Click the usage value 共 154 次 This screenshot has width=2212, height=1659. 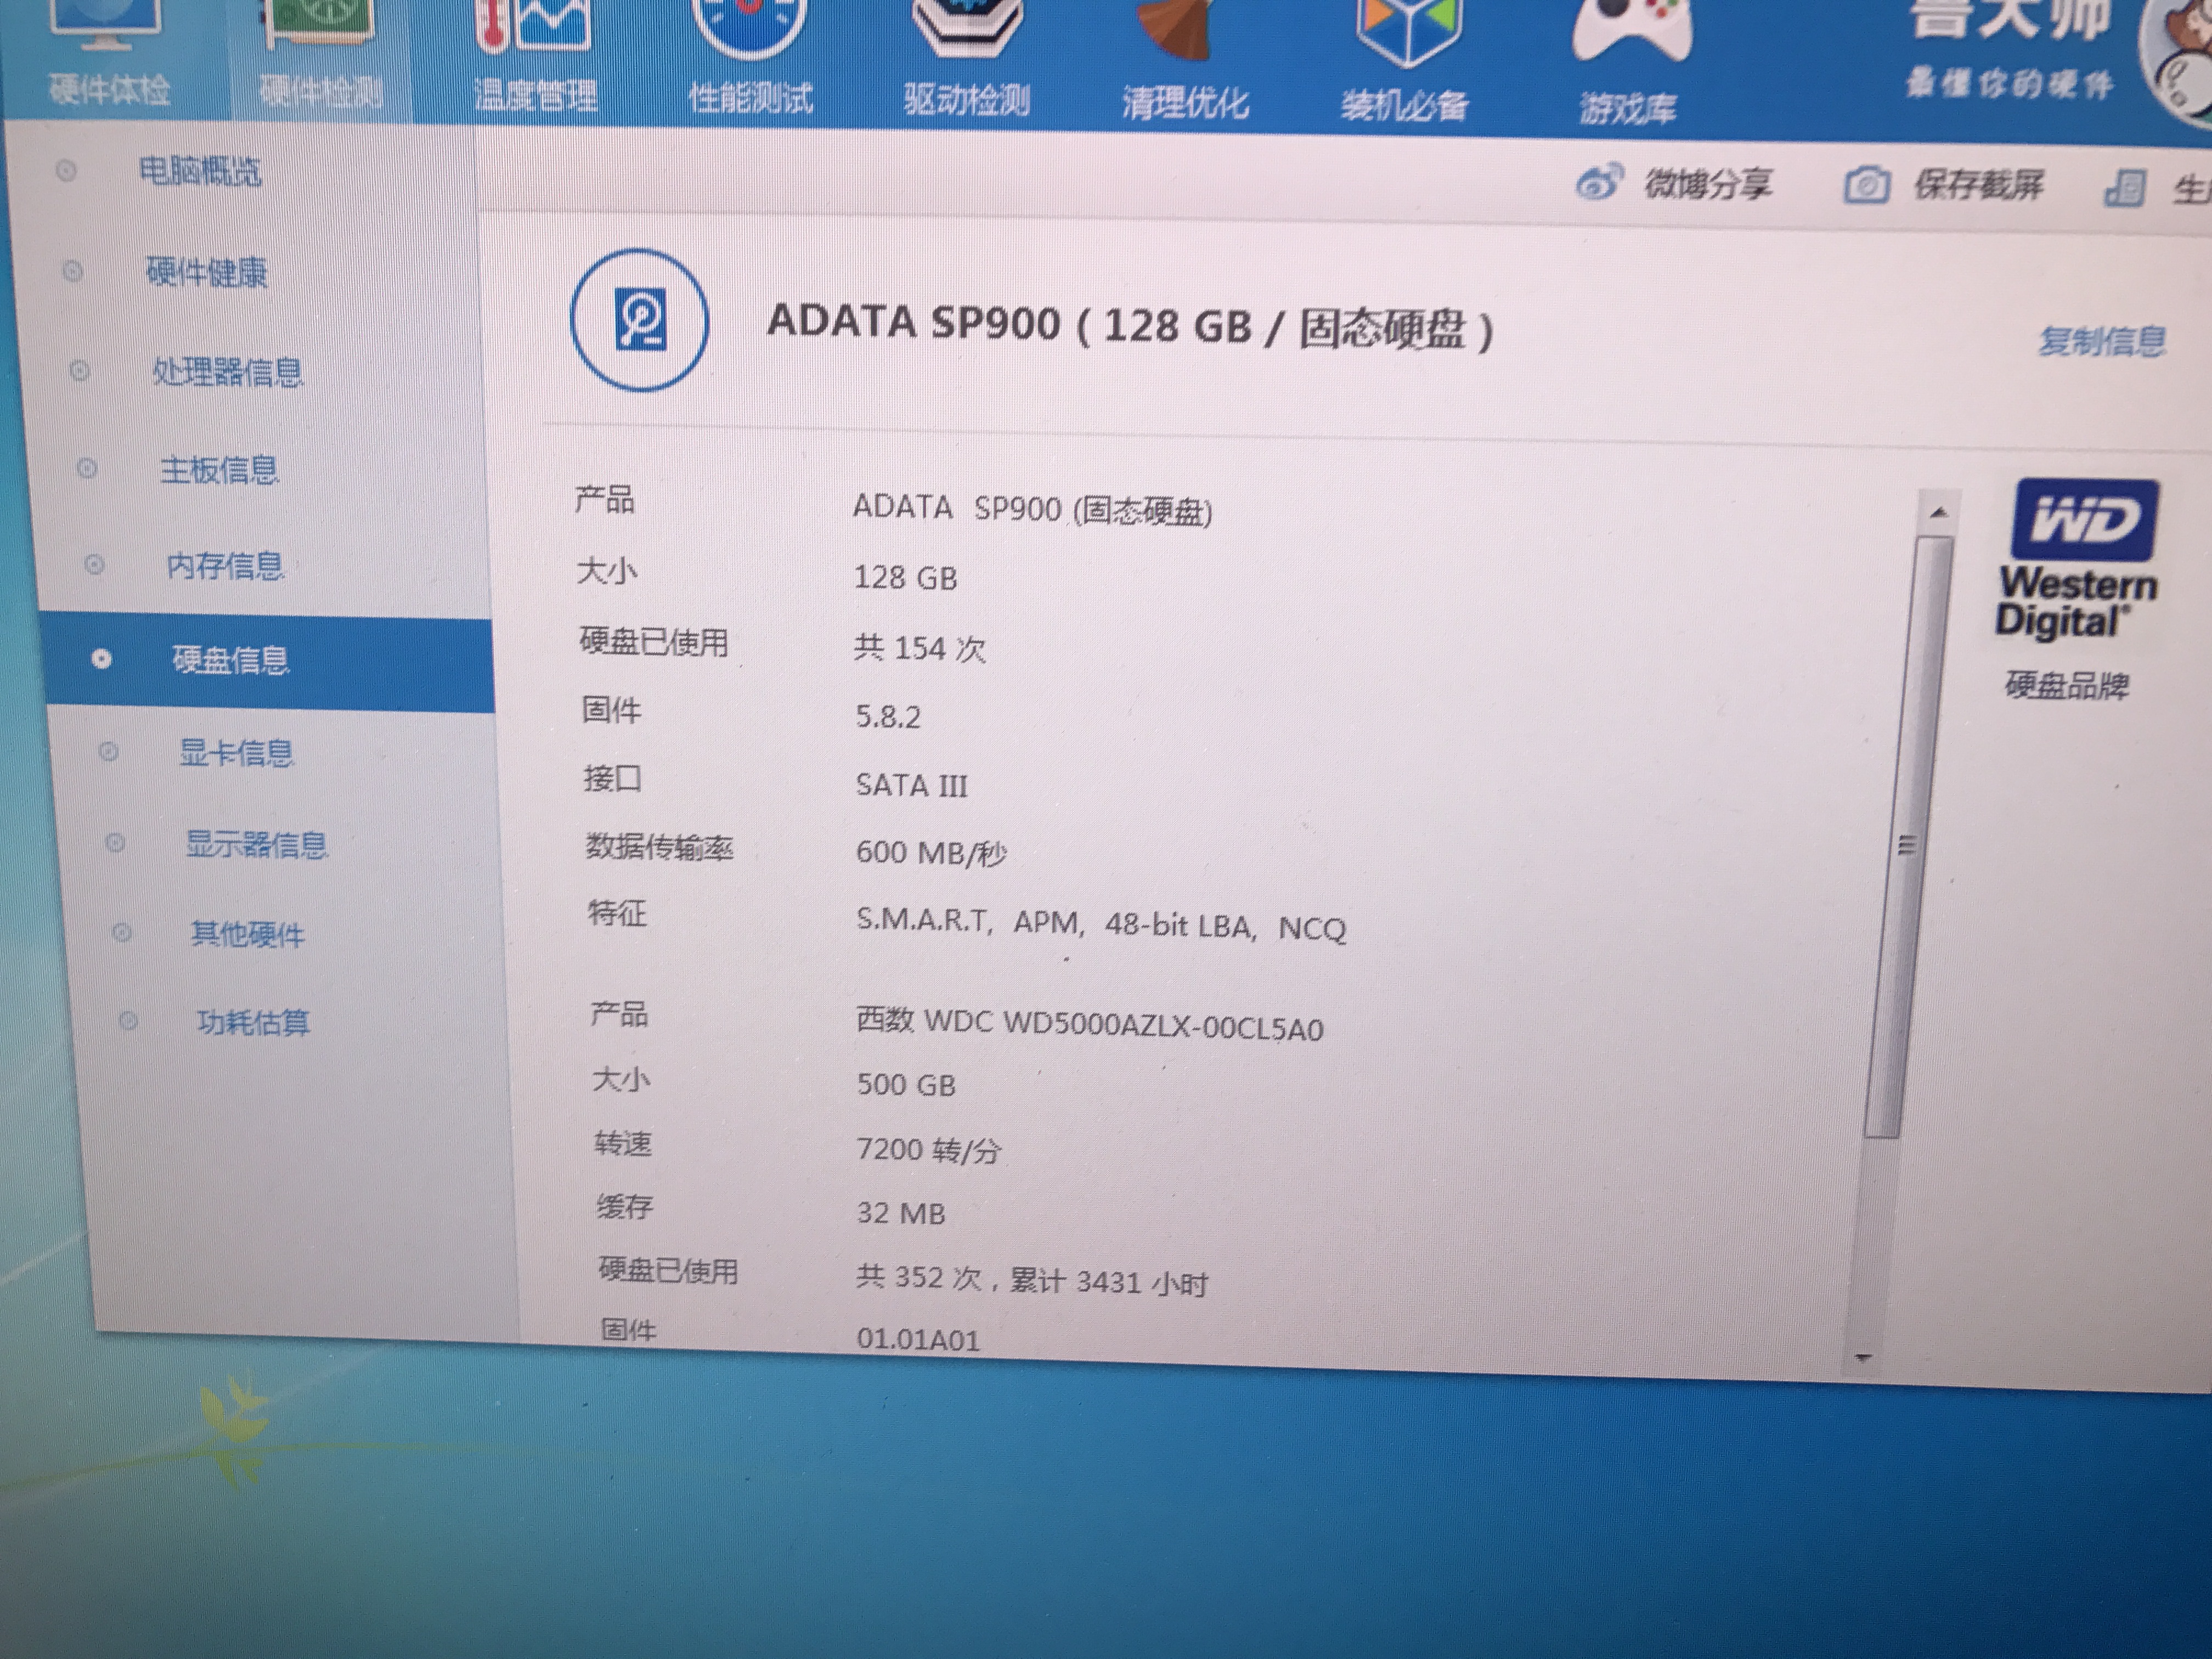click(920, 648)
